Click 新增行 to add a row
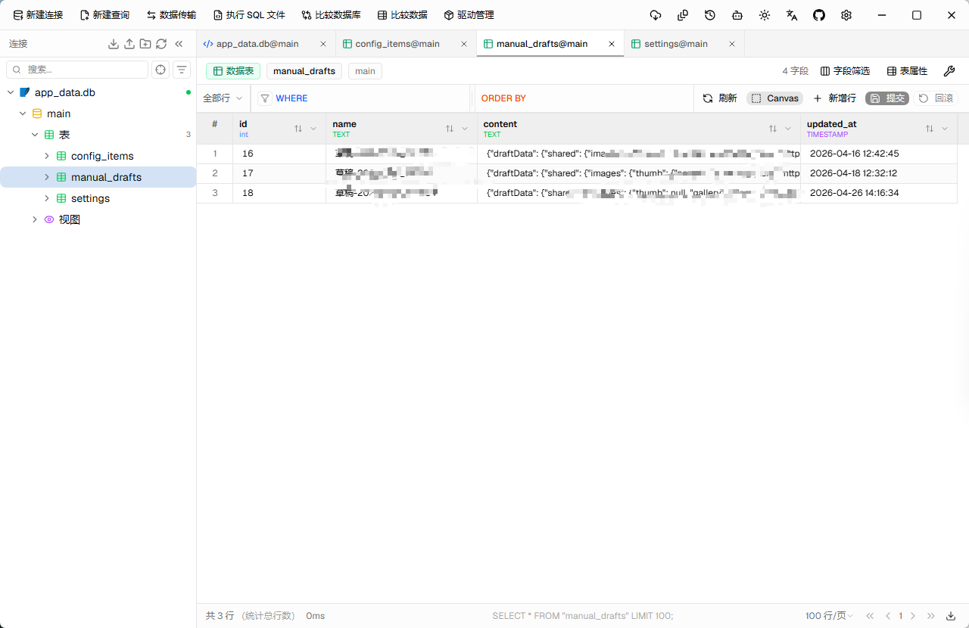 click(835, 98)
